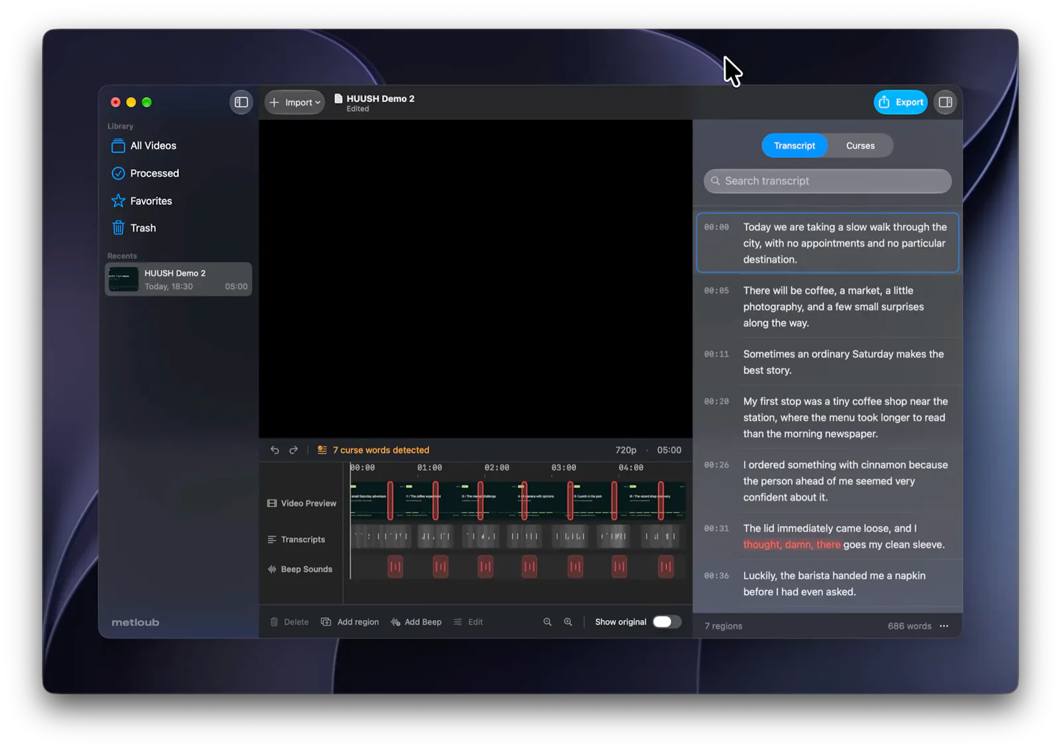The width and height of the screenshot is (1061, 750).
Task: Click the Video Preview track icon
Action: tap(272, 503)
